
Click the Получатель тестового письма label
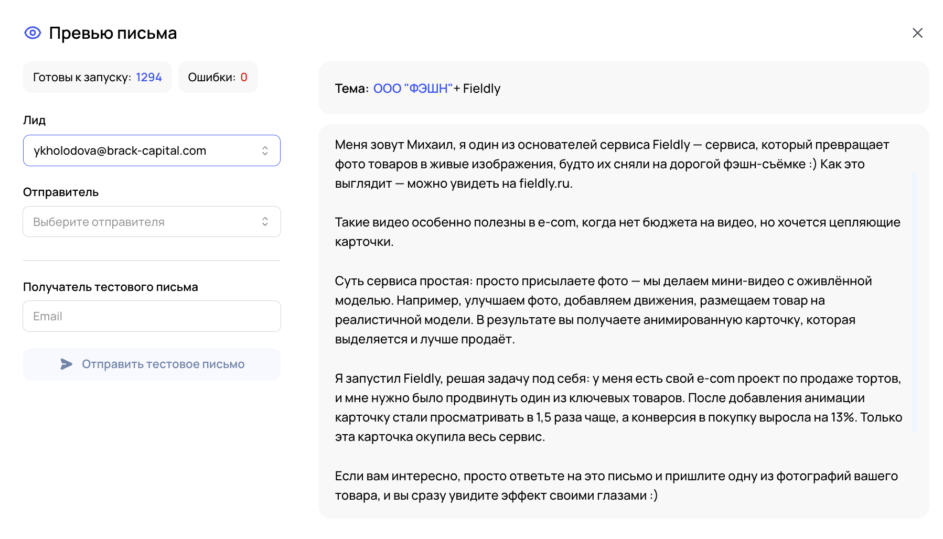pos(110,287)
